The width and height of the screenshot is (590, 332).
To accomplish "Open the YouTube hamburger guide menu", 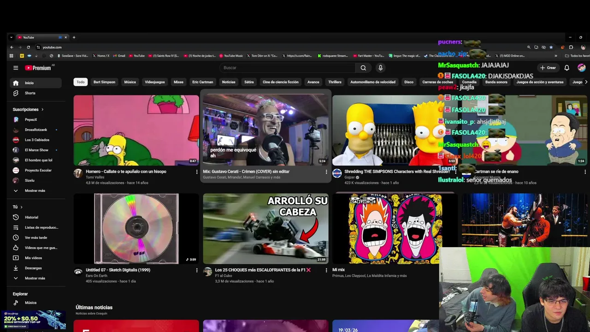I will (16, 68).
